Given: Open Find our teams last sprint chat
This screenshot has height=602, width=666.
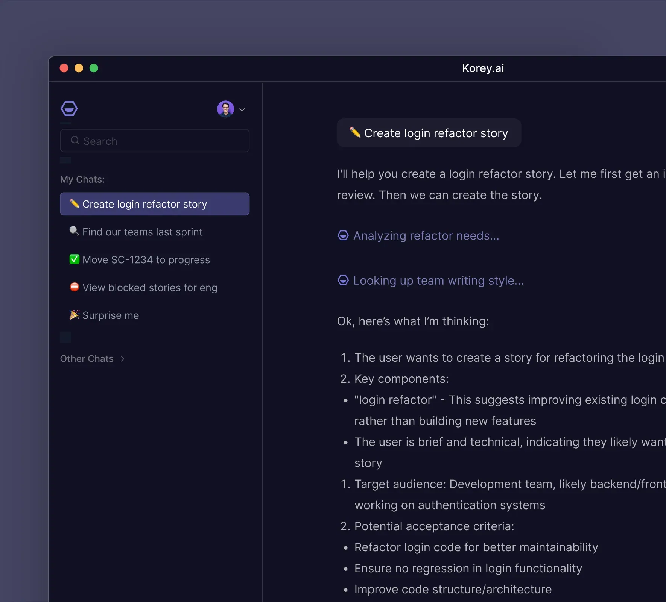Looking at the screenshot, I should pyautogui.click(x=155, y=232).
